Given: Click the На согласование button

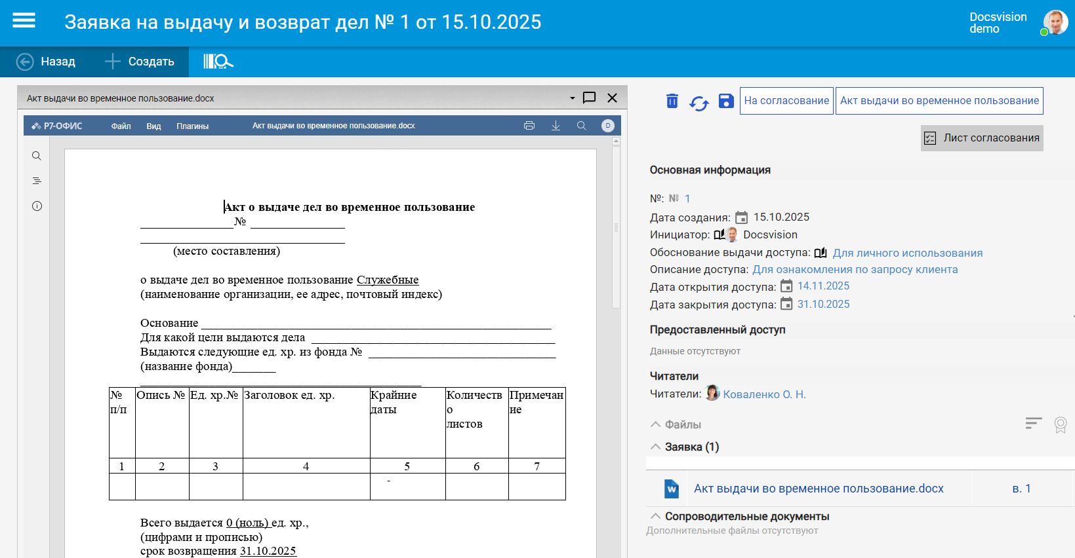Looking at the screenshot, I should coord(786,101).
